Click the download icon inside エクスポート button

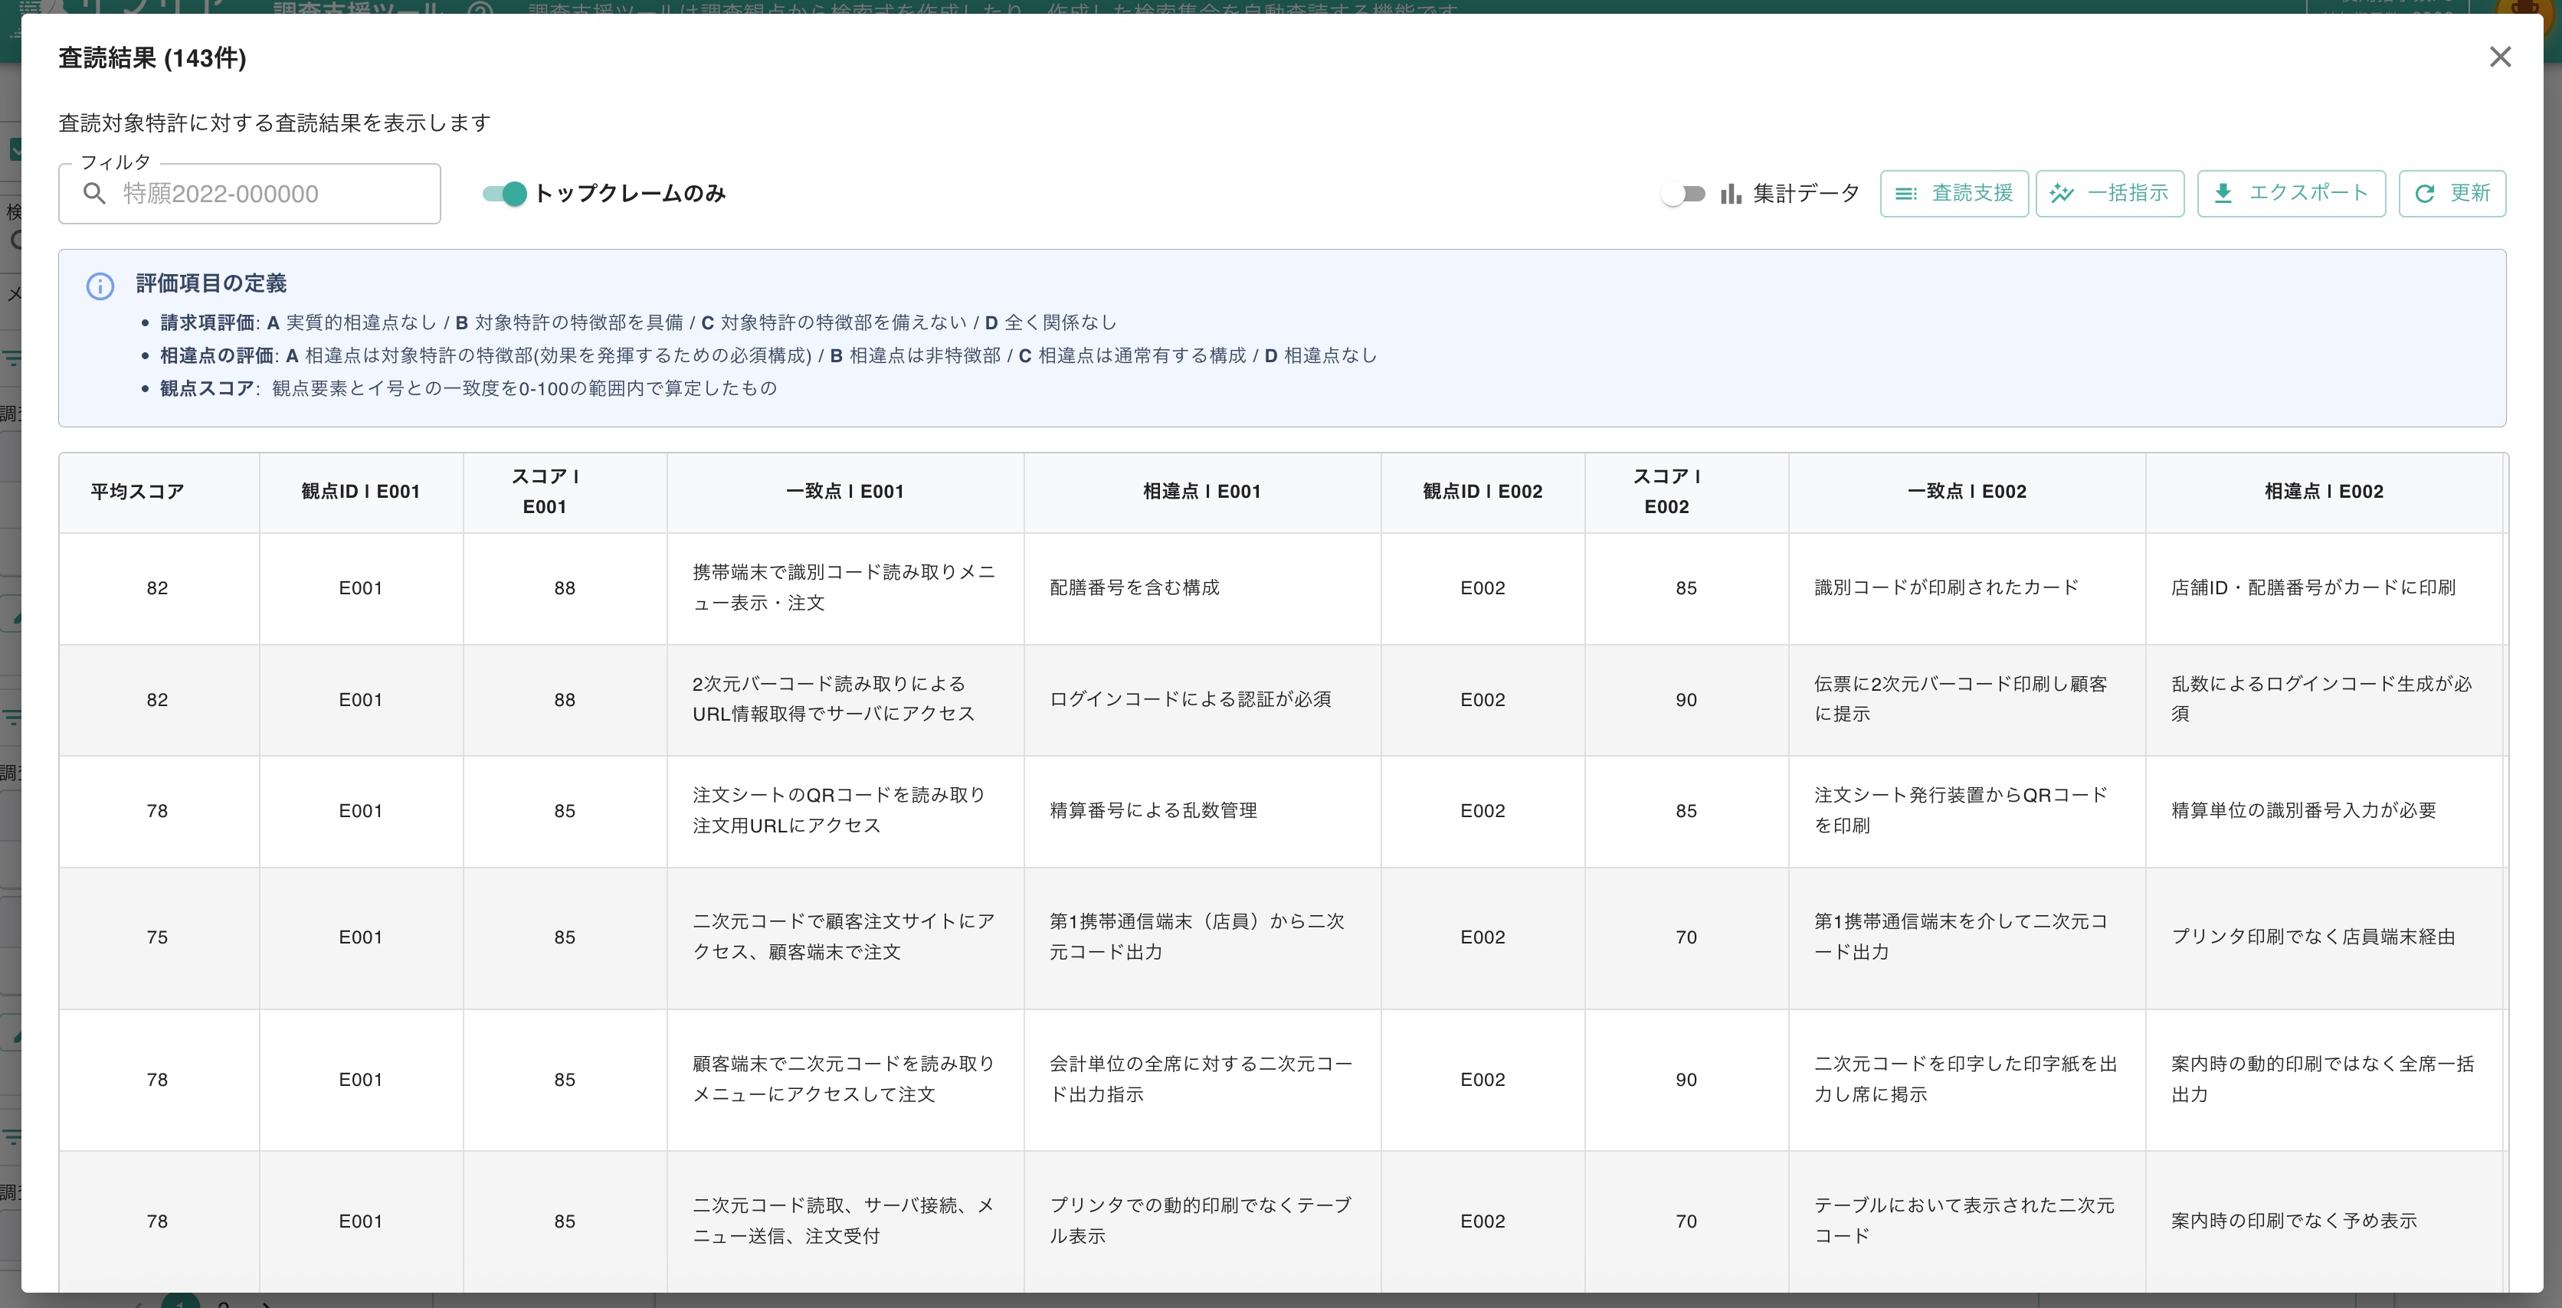(2223, 194)
